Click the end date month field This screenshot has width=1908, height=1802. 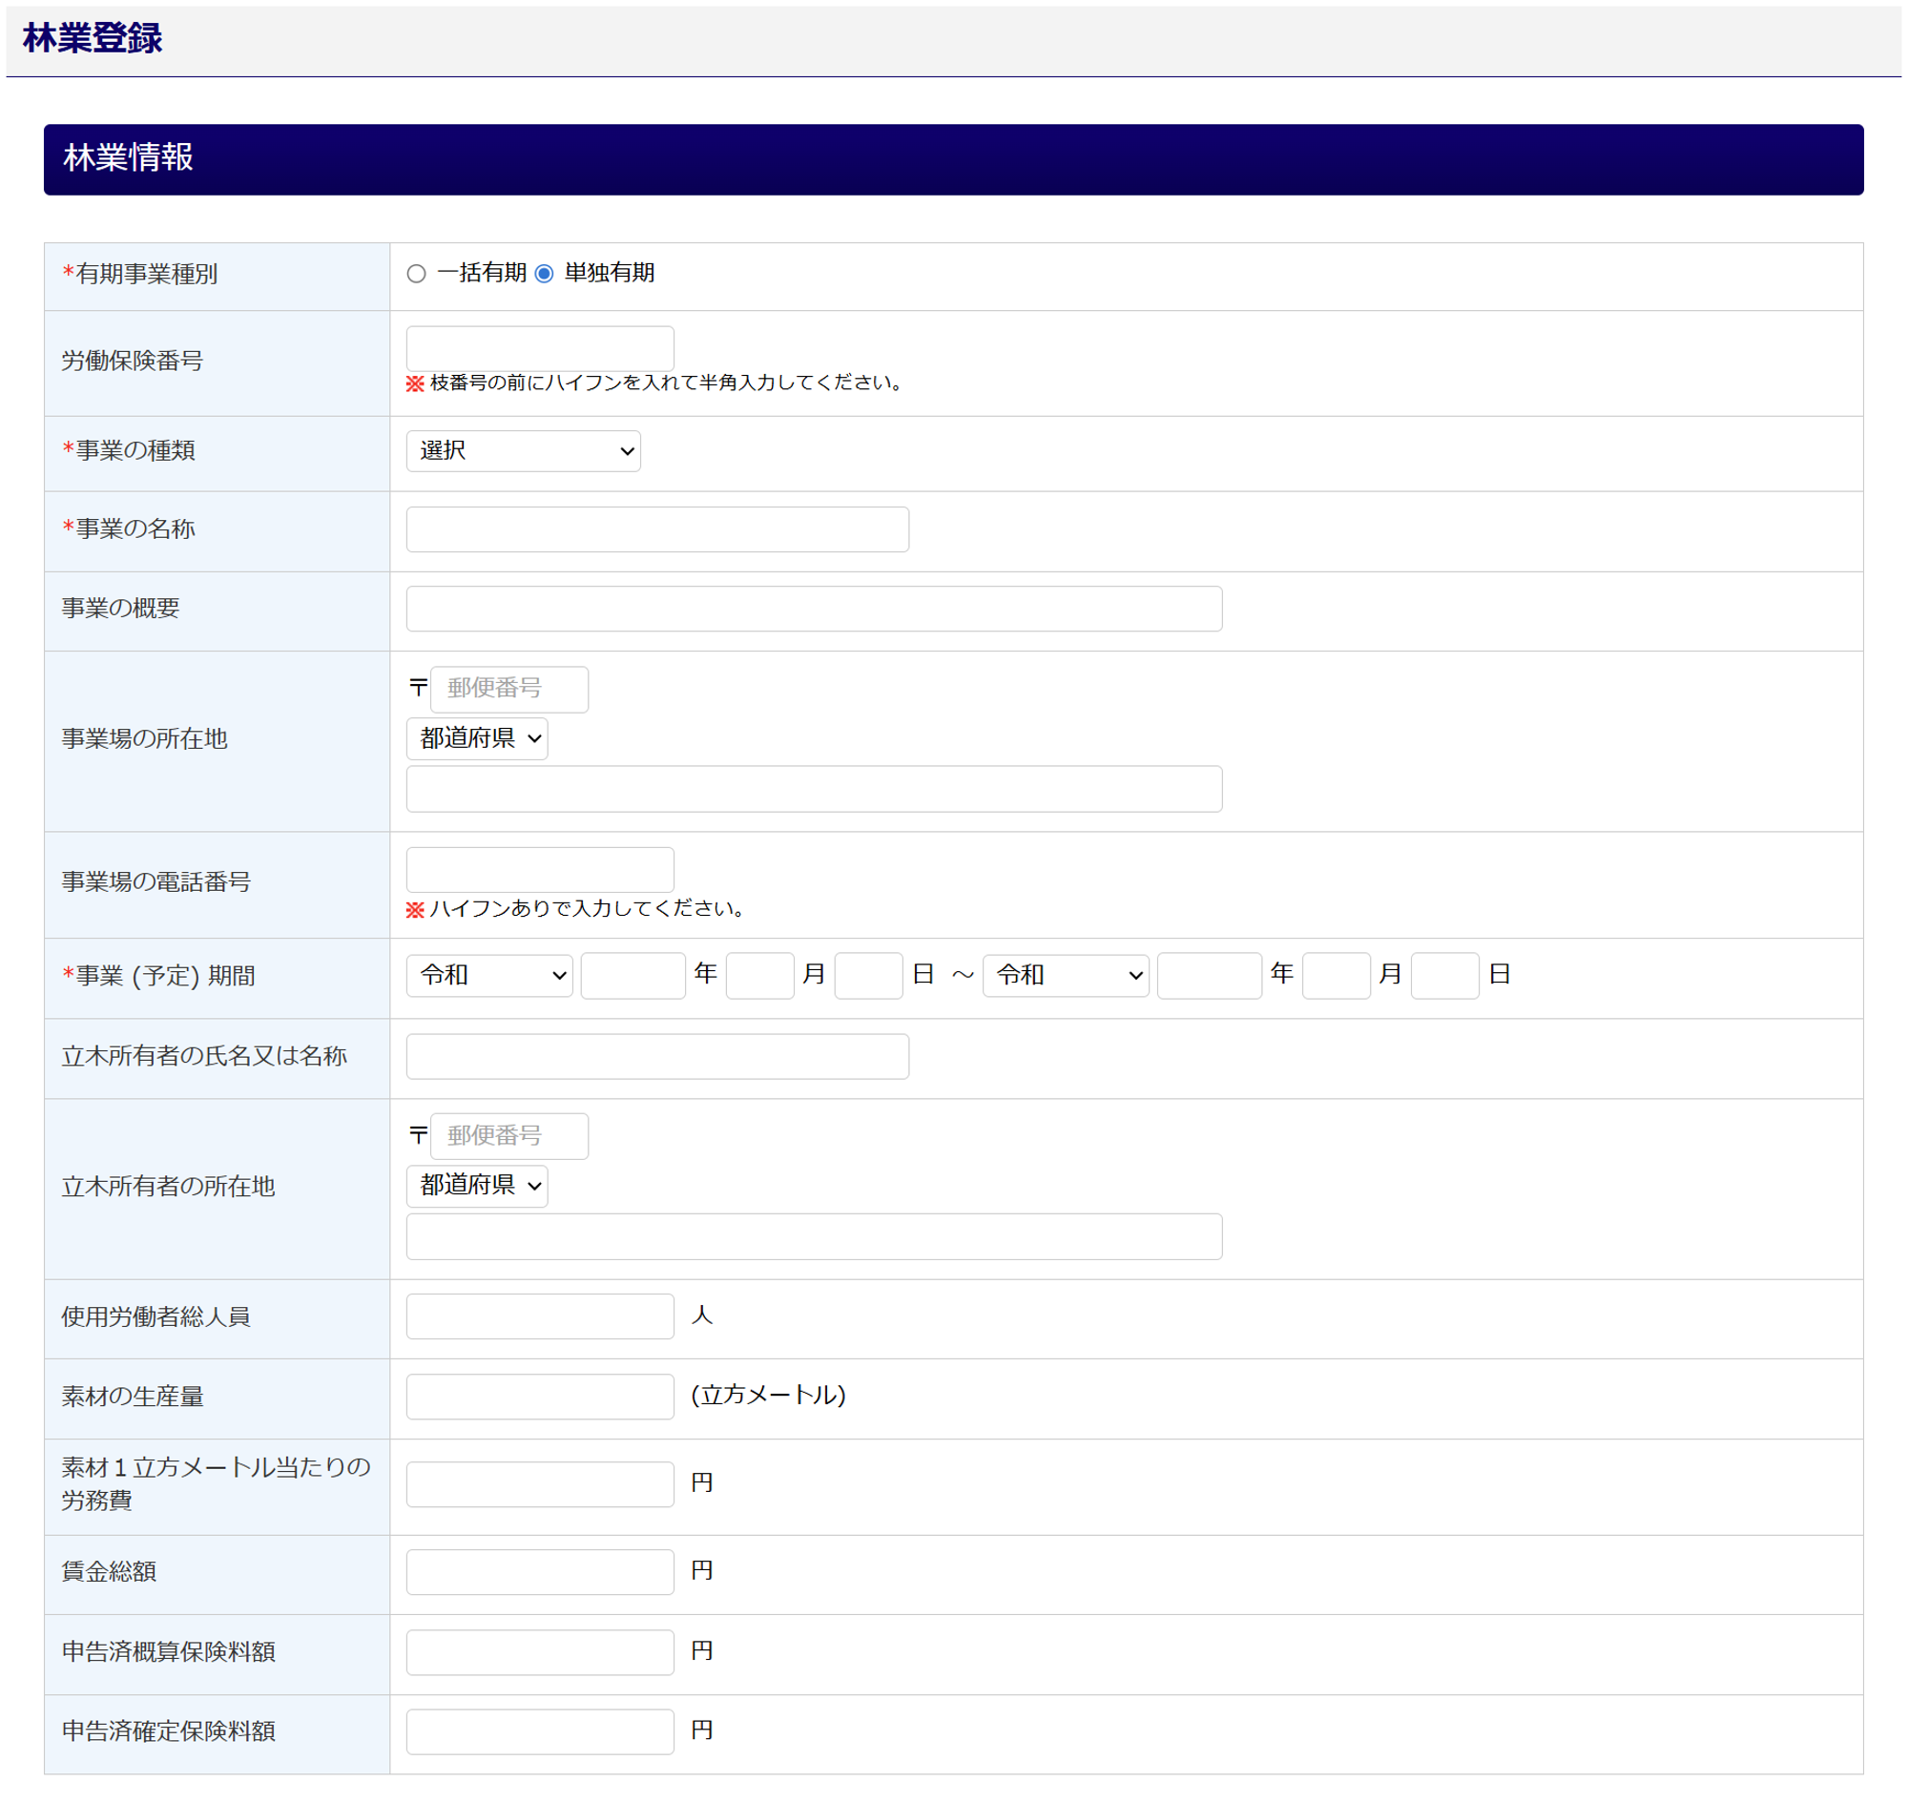[x=1335, y=975]
